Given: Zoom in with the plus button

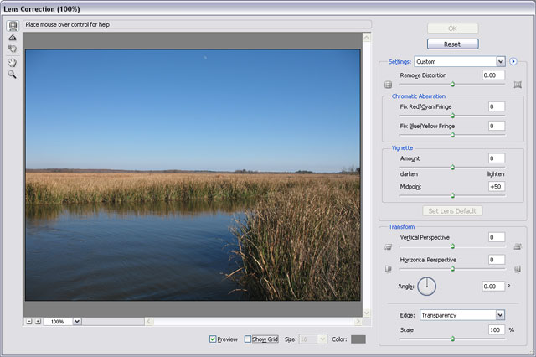Looking at the screenshot, I should point(38,322).
